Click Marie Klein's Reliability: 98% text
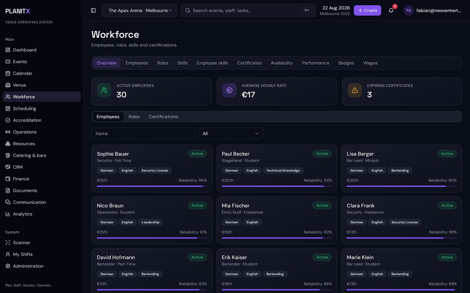This screenshot has width=470, height=293. (x=443, y=284)
